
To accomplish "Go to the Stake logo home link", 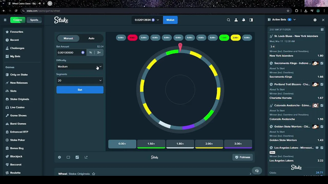I will (x=61, y=20).
